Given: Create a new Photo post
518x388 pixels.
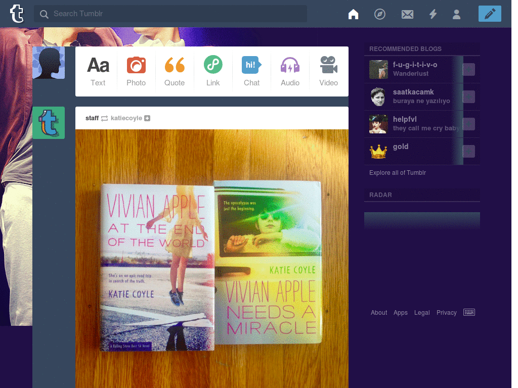Looking at the screenshot, I should click(136, 71).
